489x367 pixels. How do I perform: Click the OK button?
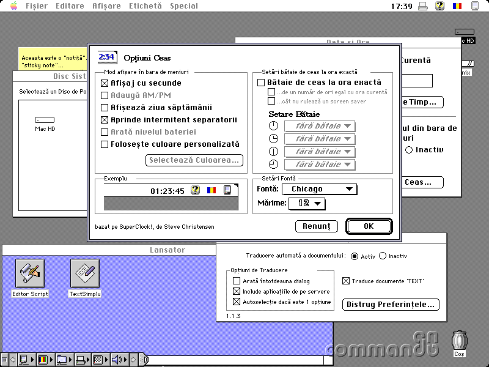pyautogui.click(x=369, y=226)
